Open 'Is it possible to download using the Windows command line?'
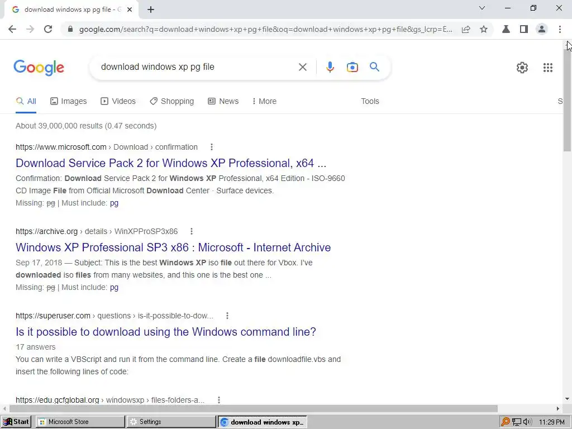This screenshot has width=572, height=429. point(165,332)
